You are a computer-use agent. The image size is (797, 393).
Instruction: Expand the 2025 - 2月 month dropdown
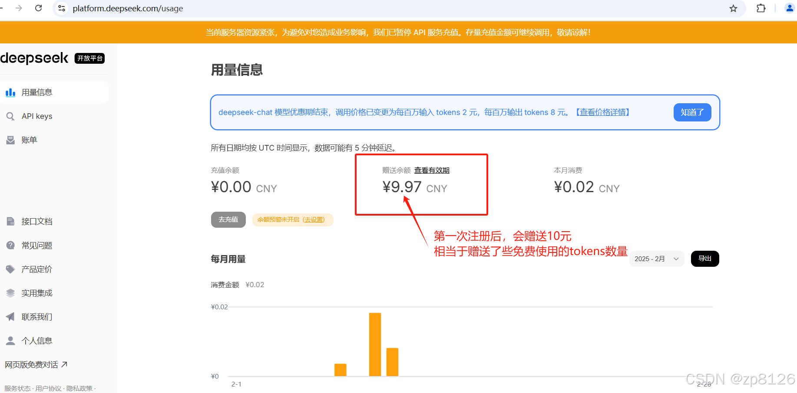click(x=657, y=259)
